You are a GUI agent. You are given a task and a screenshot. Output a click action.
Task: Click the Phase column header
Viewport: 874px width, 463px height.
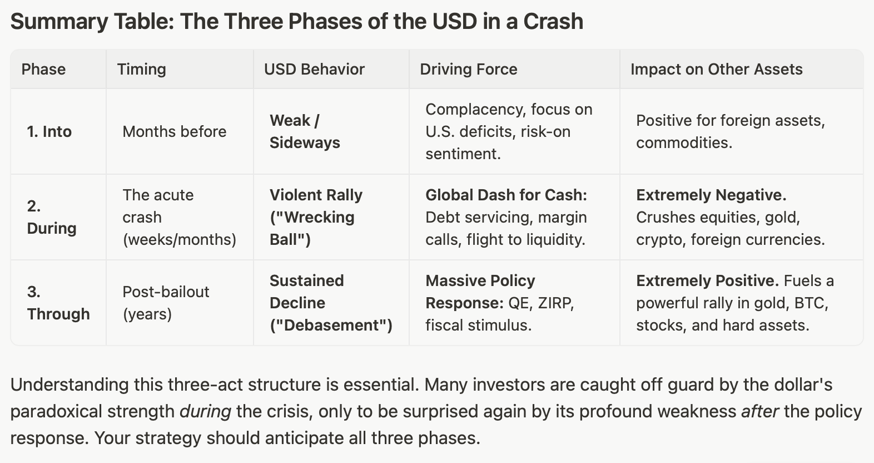coord(43,69)
